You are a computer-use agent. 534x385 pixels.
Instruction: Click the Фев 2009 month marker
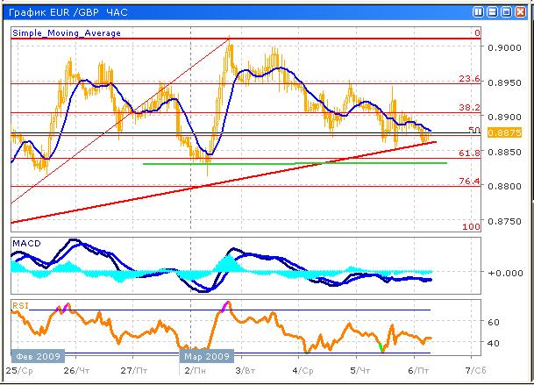pos(36,357)
